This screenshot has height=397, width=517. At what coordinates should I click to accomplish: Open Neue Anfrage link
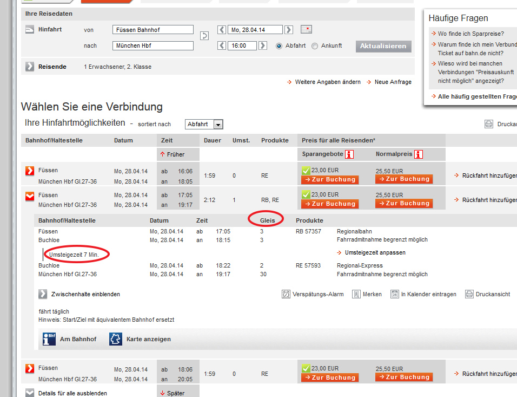click(393, 82)
